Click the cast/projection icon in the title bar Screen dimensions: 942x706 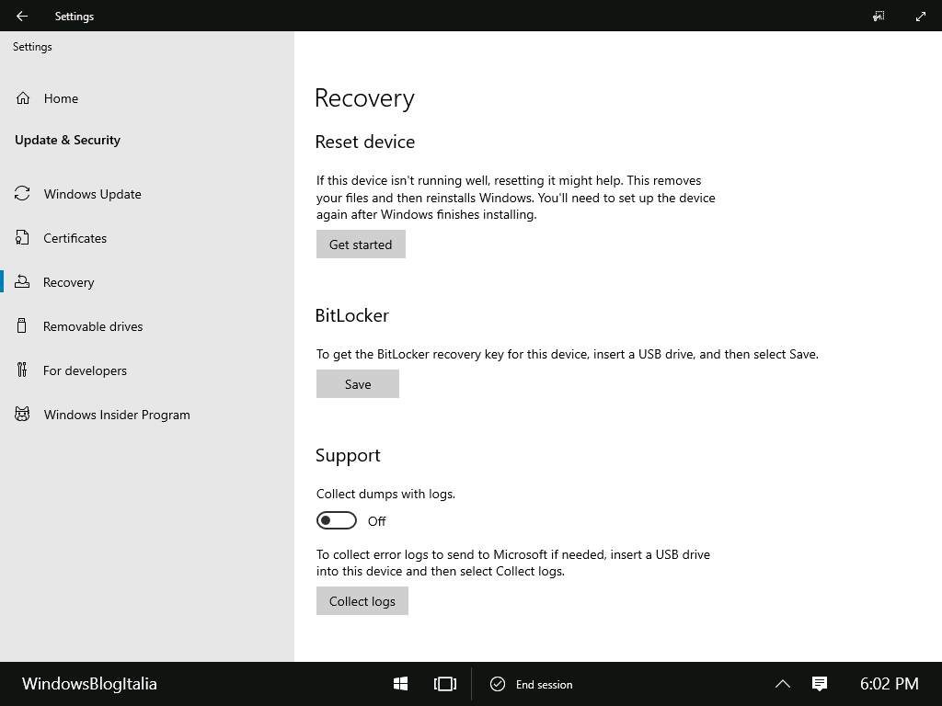pos(879,17)
